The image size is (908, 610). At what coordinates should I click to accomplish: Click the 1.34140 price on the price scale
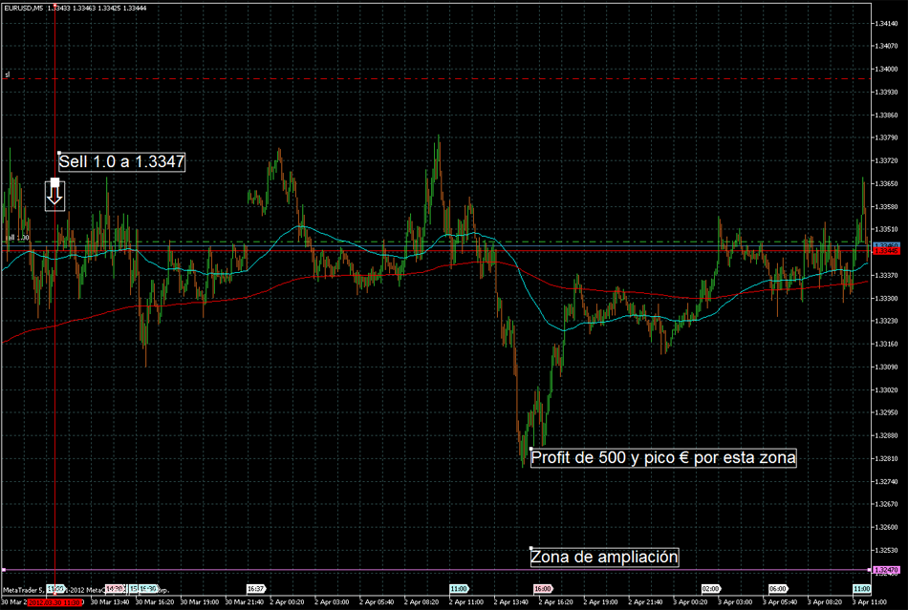886,23
